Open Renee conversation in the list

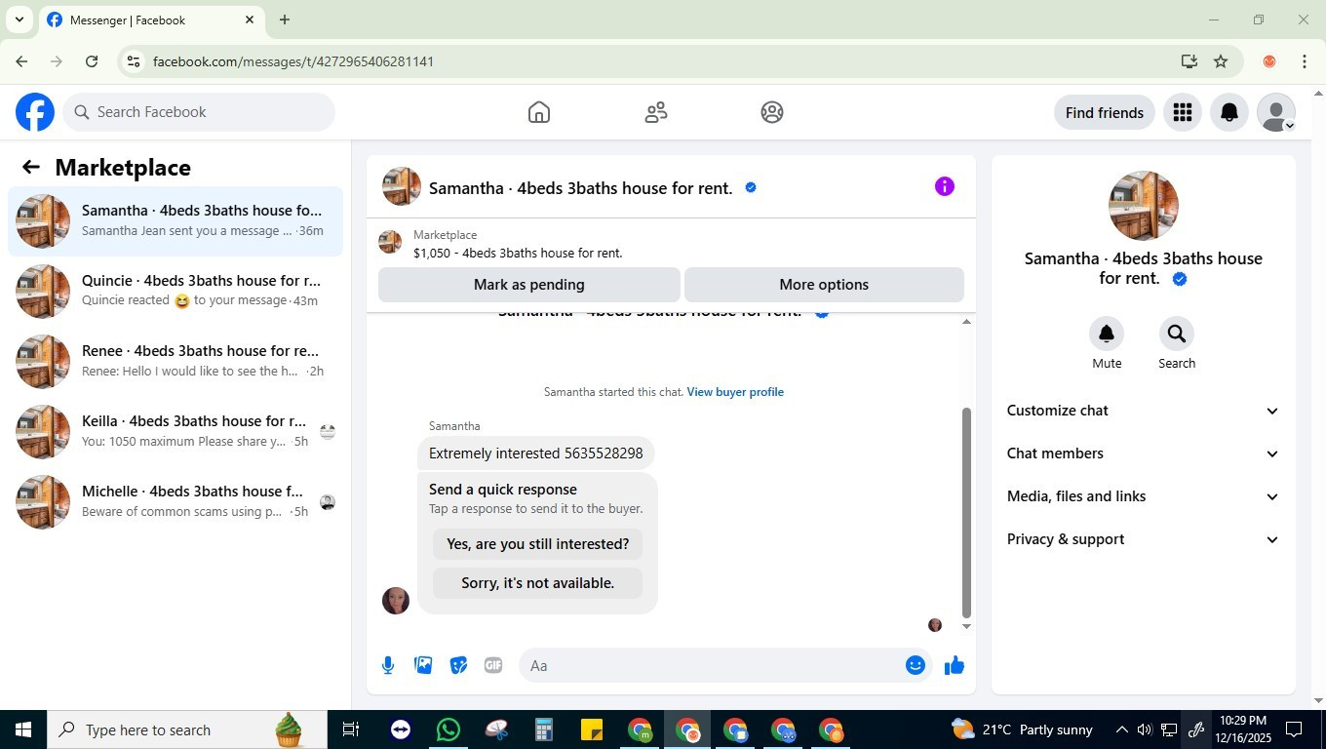[175, 362]
